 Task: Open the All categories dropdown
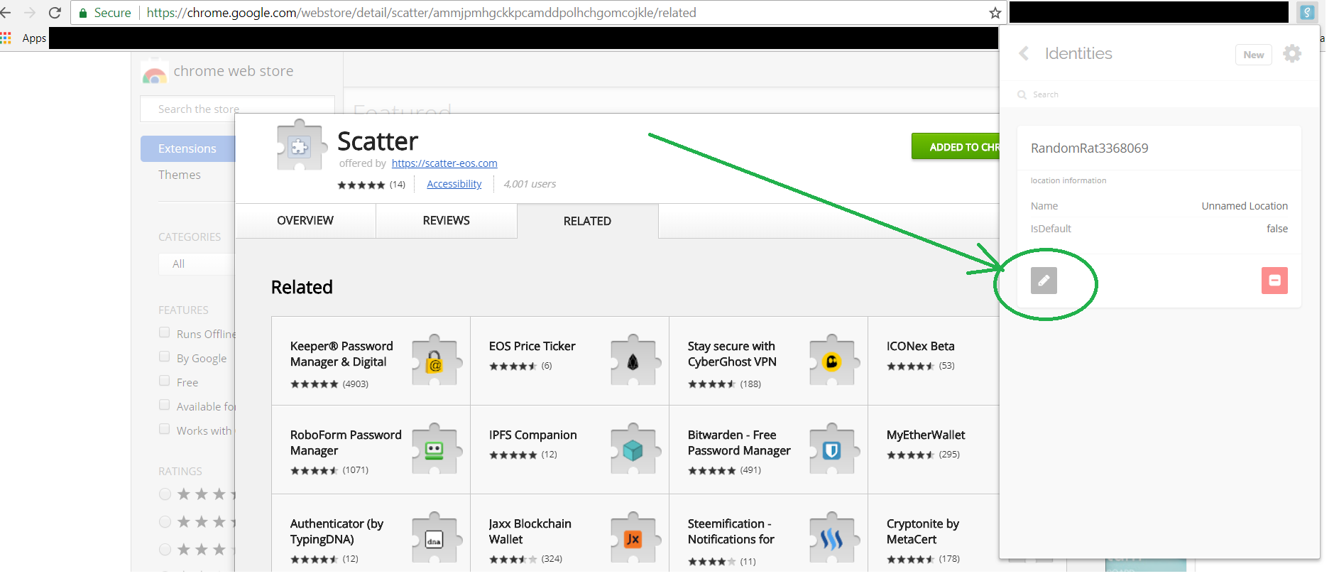pyautogui.click(x=197, y=264)
